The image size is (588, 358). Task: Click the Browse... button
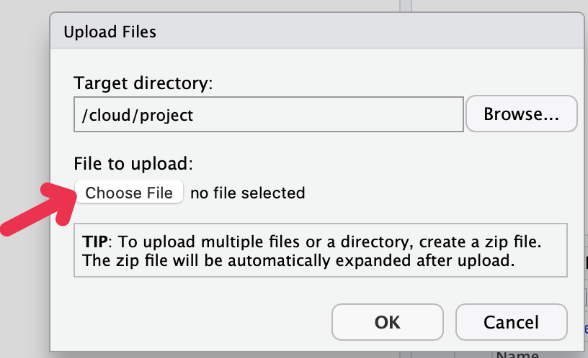pyautogui.click(x=521, y=114)
